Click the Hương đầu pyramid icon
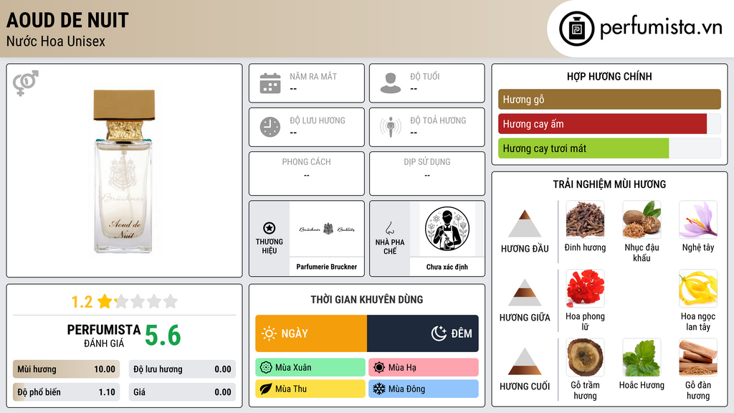Viewport: 734px width, 413px height. click(525, 224)
